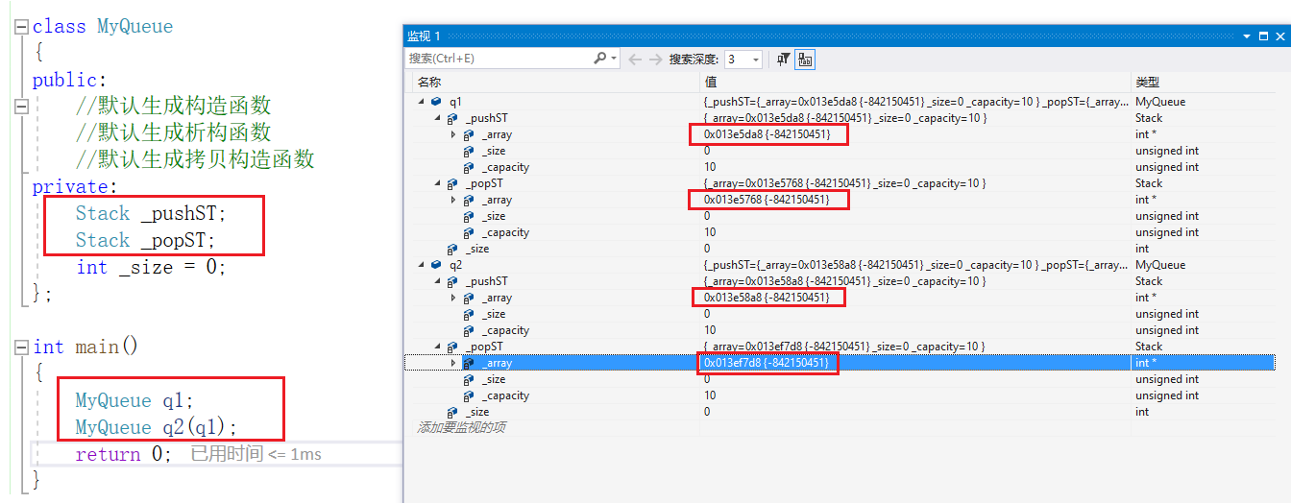Expand _array with value 0x013e5768
The height and width of the screenshot is (503, 1291).
453,200
